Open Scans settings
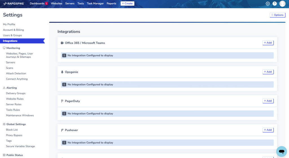The image size is (289, 158). click(9, 68)
